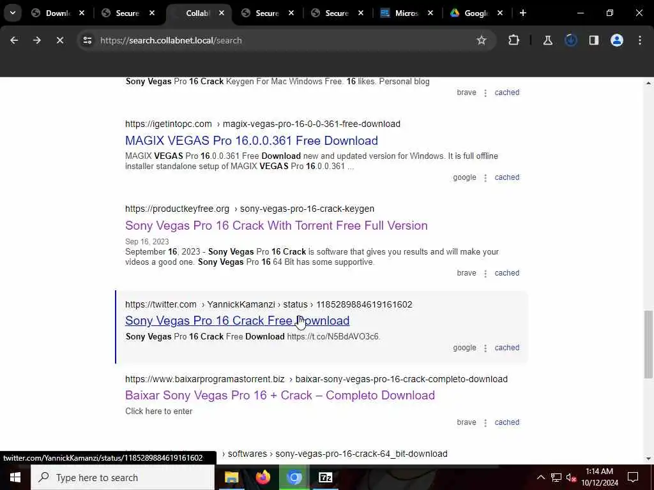The height and width of the screenshot is (490, 654).
Task: Open MAGIX VEGAS Pro 16.0.0.361 Free Download link
Action: pos(252,140)
